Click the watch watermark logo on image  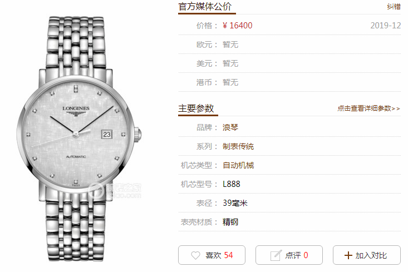pos(115,190)
